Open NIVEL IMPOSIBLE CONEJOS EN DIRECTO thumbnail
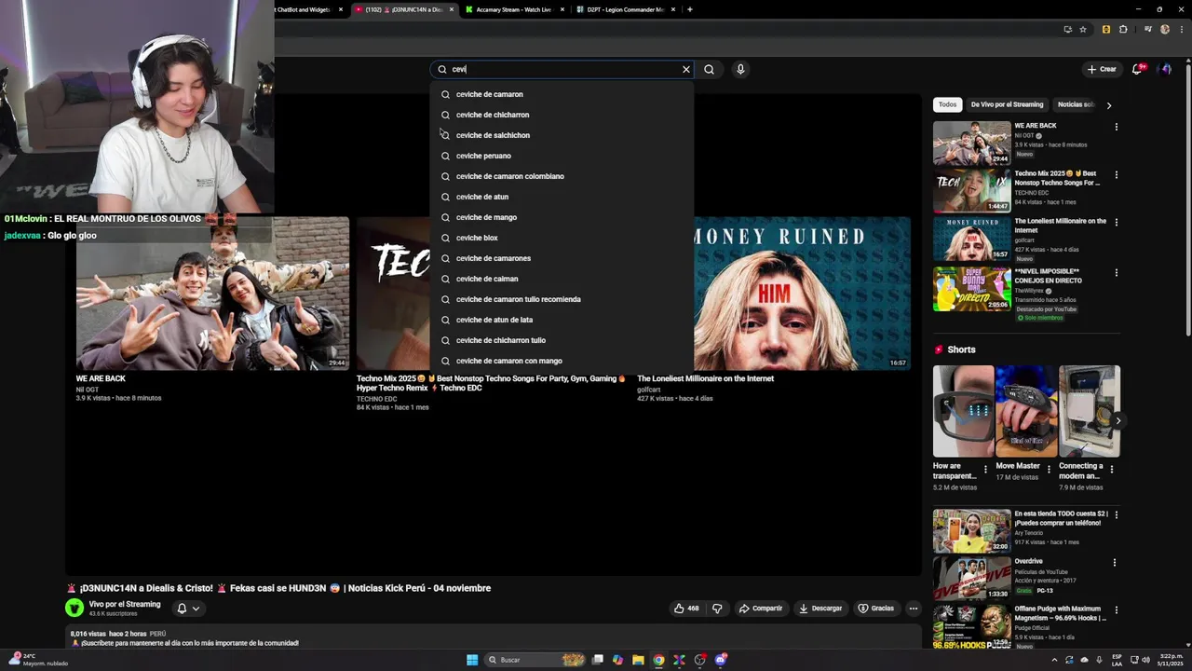 [971, 289]
